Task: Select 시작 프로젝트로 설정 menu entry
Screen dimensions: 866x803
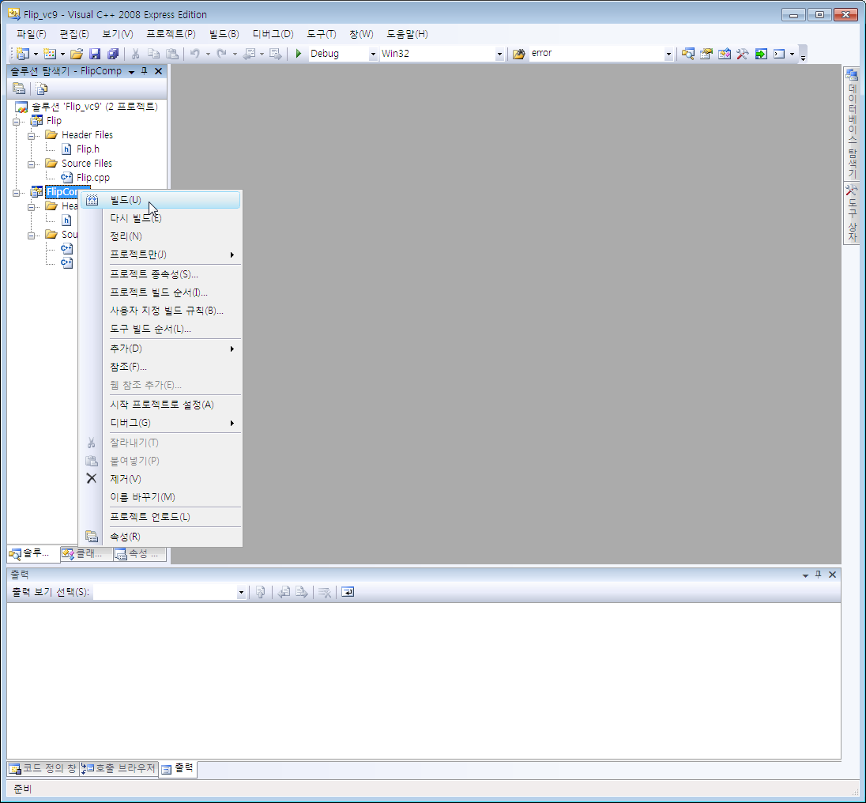Action: click(160, 404)
